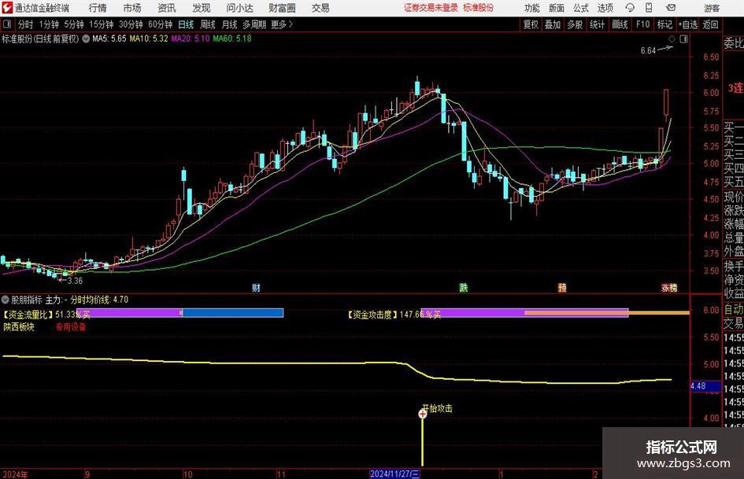
Task: Open the 发现 menu
Action: point(202,8)
